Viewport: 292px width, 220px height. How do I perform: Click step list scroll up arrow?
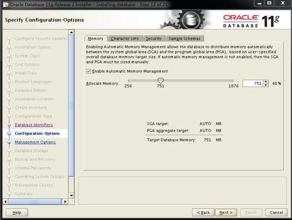tap(71, 32)
